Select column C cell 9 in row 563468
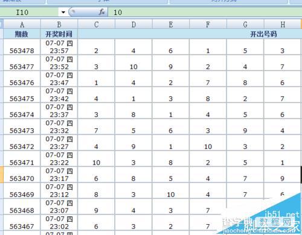 (x=96, y=207)
